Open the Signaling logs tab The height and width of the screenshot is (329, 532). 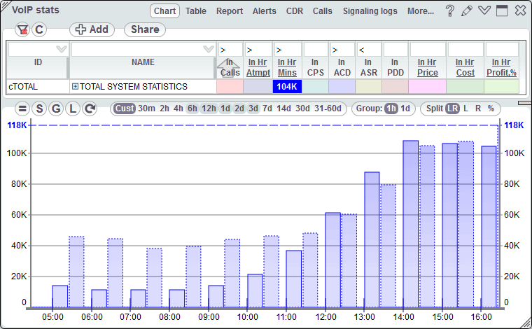[x=370, y=11]
